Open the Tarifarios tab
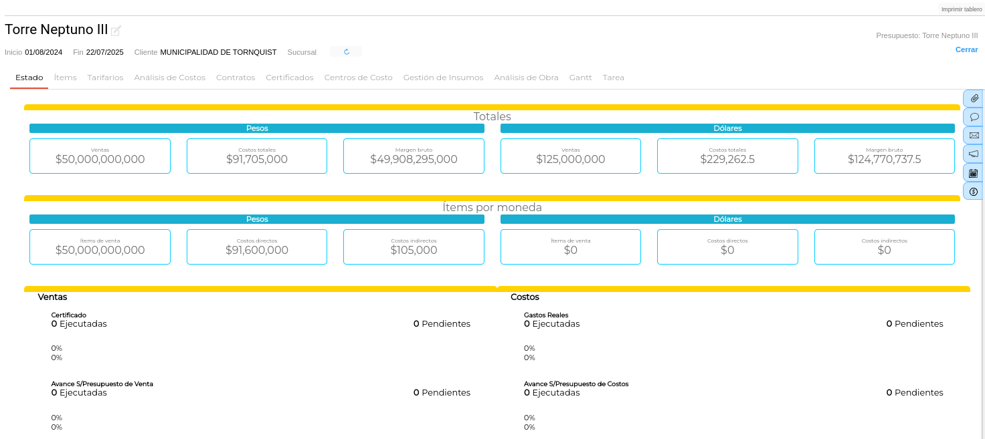This screenshot has height=439, width=985. [105, 78]
